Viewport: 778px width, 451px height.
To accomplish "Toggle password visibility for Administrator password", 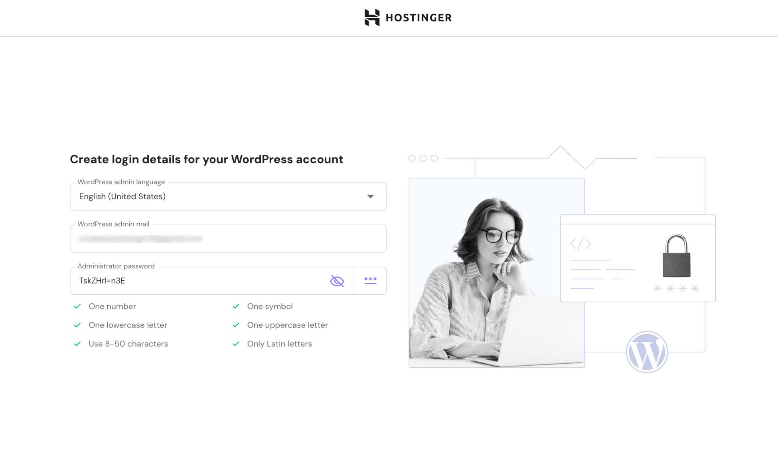I will [337, 280].
